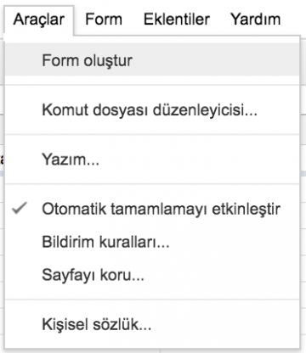
Task: Launch the script editor menu entry
Action: click(x=152, y=109)
